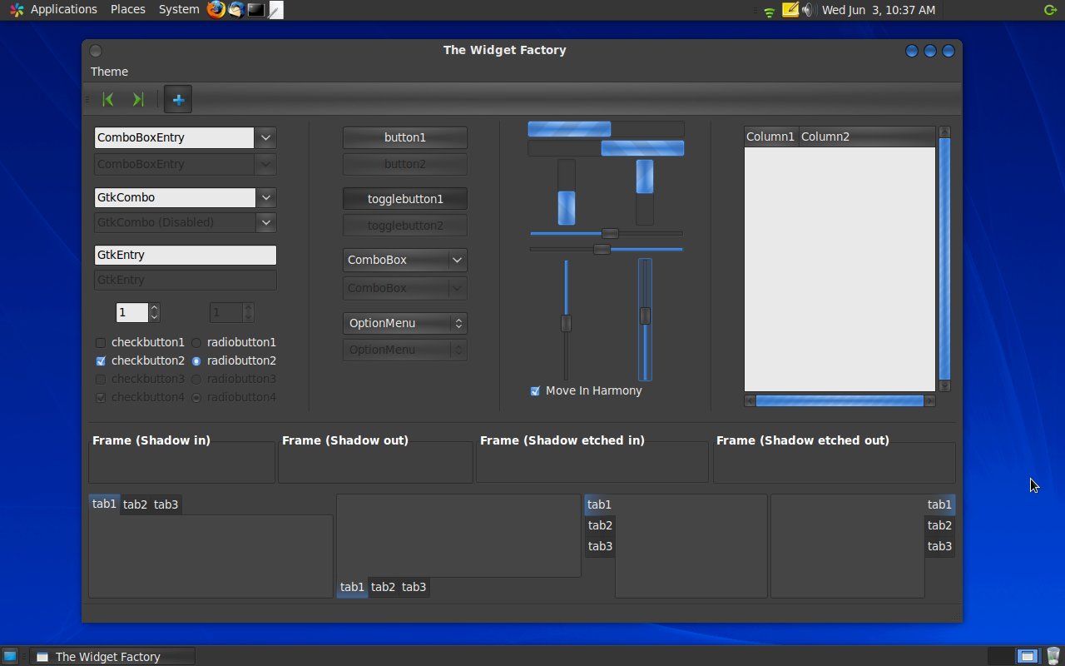Toggle togglebutton1
The height and width of the screenshot is (666, 1065).
pyautogui.click(x=405, y=199)
